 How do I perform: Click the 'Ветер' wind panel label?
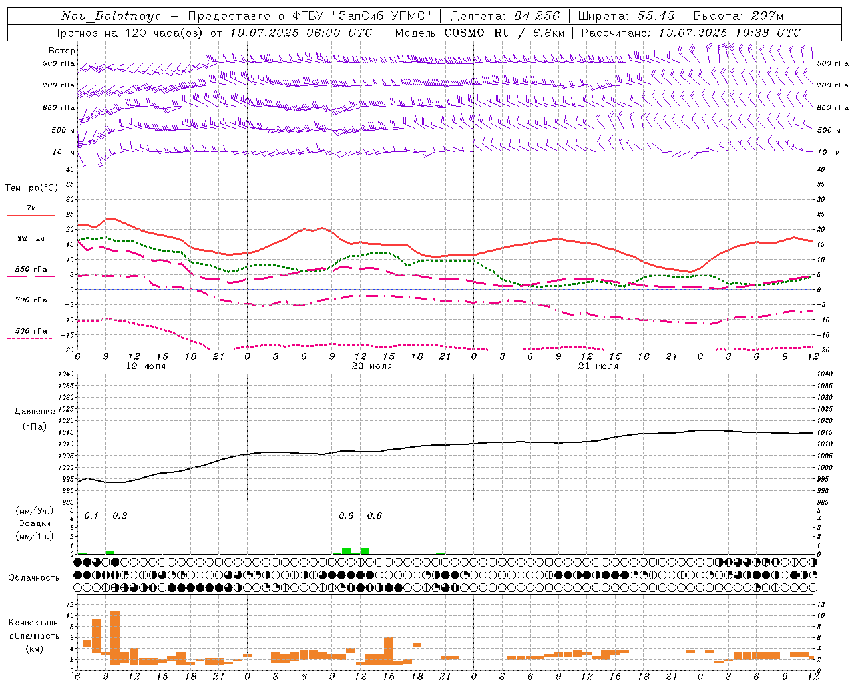pos(62,51)
